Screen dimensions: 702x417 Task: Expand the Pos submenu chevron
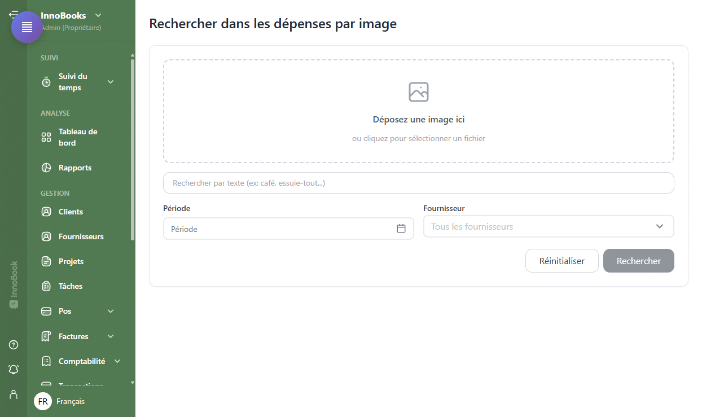111,311
